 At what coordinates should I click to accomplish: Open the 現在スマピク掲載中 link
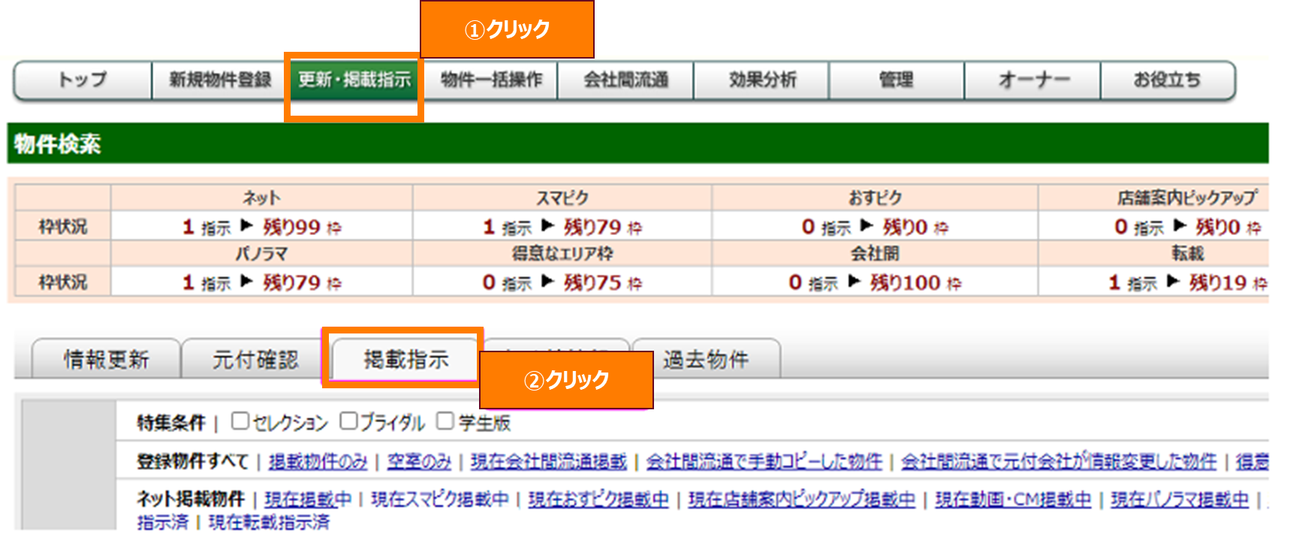[x=439, y=499]
